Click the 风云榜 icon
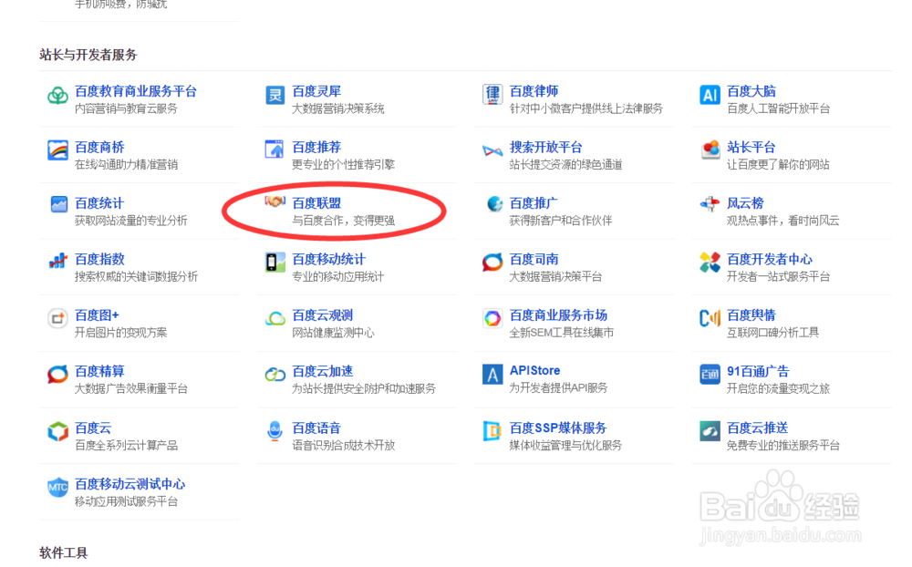 tap(710, 204)
